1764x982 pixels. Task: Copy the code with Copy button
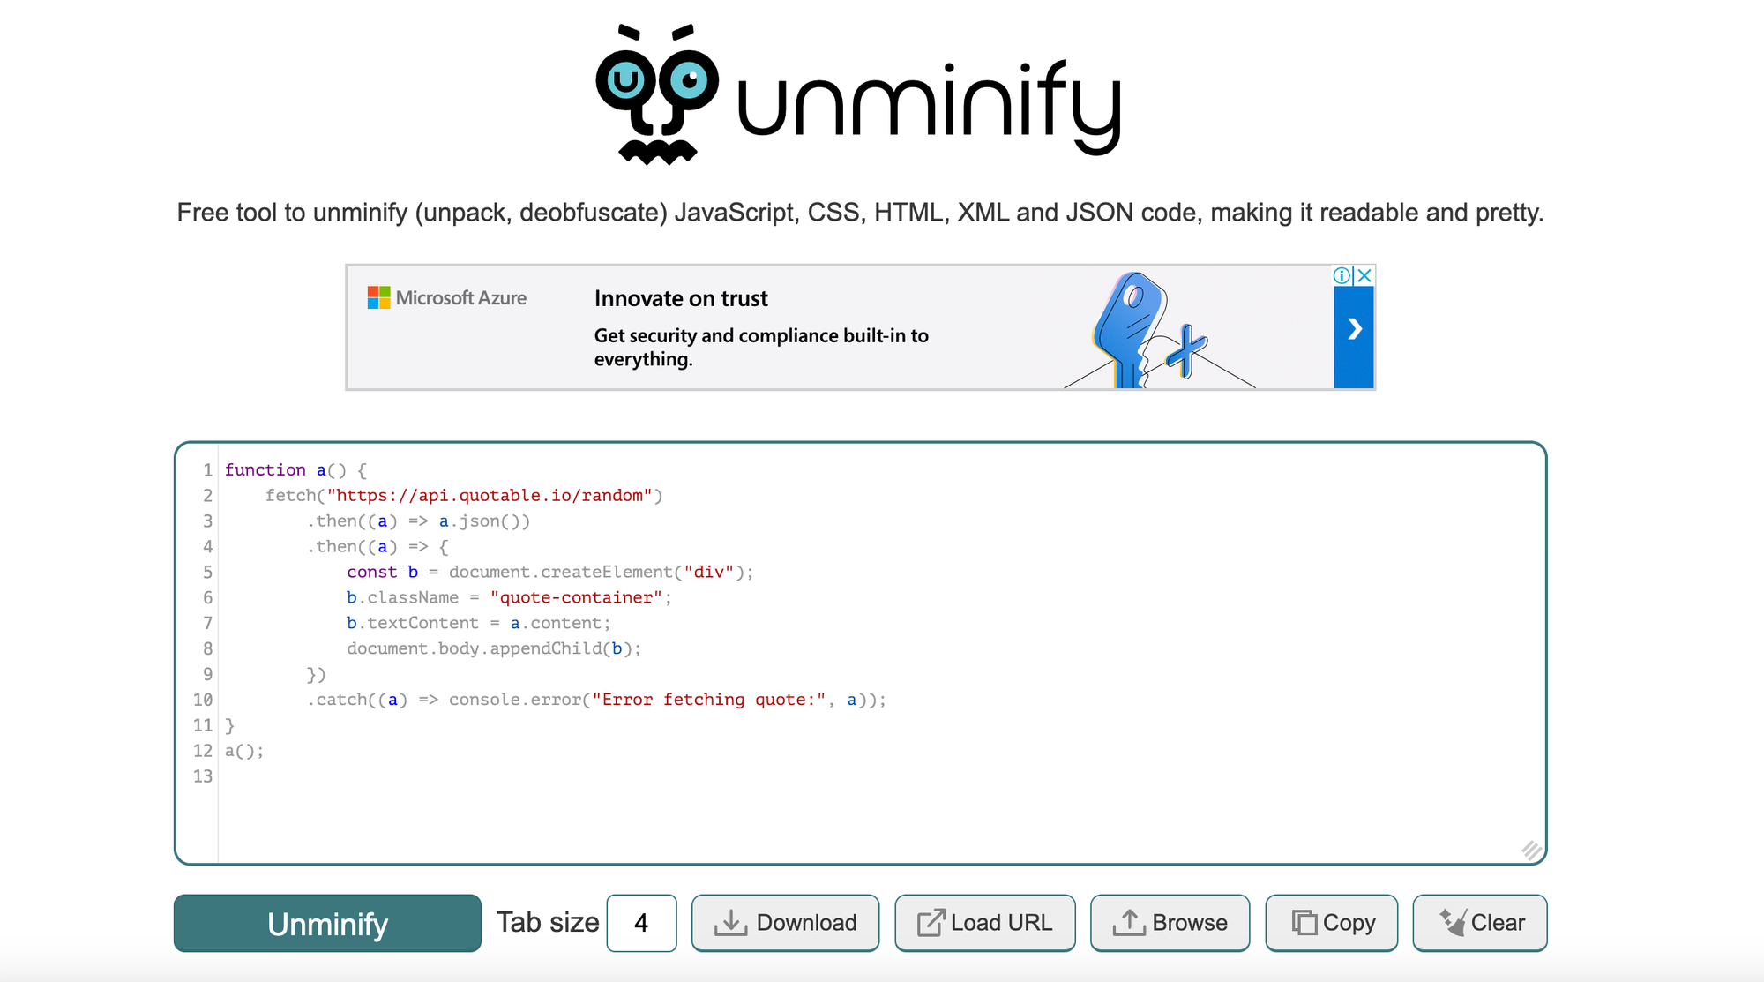coord(1332,923)
